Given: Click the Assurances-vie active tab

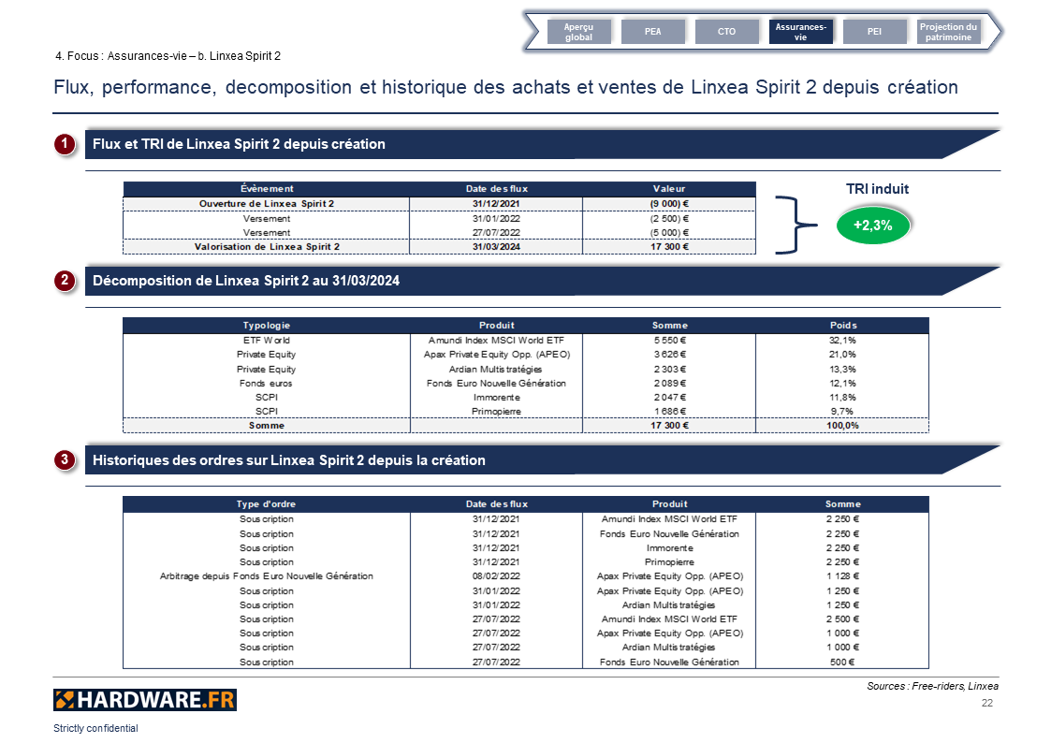Looking at the screenshot, I should (x=800, y=32).
